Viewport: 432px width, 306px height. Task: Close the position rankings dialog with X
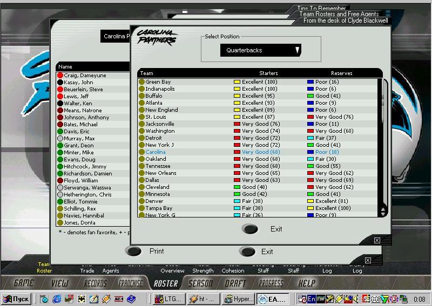point(377,240)
